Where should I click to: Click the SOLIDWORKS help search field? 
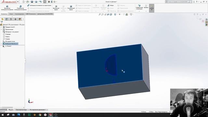tap(178, 2)
